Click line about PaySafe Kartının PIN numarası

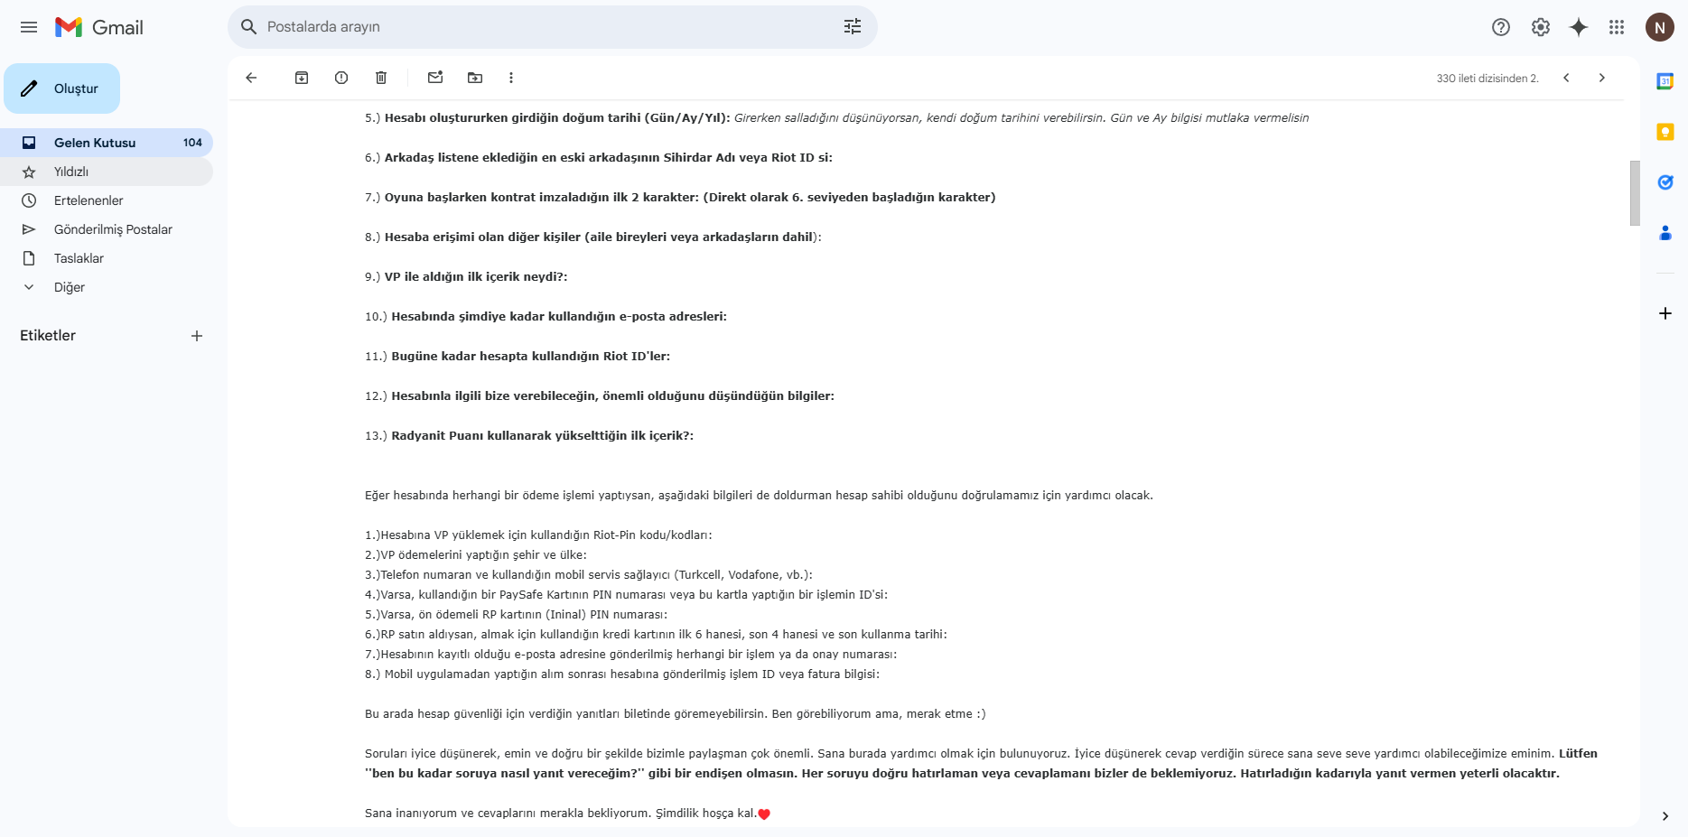pyautogui.click(x=626, y=595)
